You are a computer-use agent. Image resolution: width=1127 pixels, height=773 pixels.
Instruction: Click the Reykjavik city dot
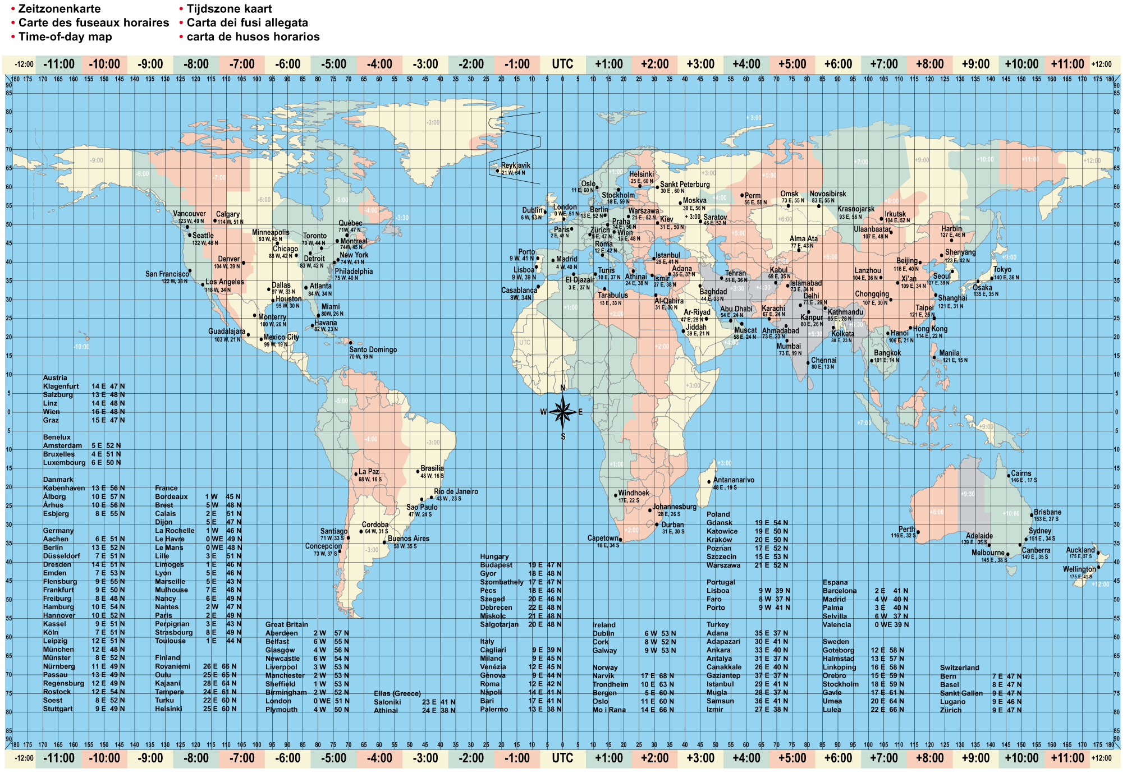497,171
